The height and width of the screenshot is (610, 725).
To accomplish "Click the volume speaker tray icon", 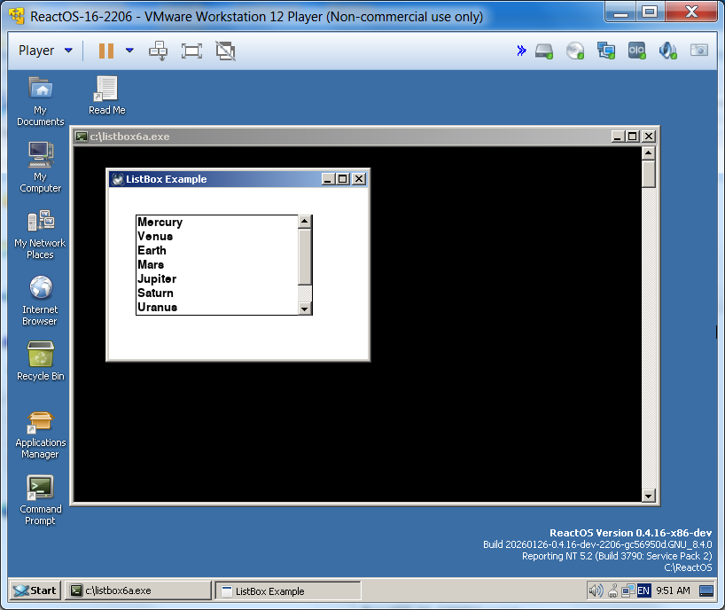I will tap(596, 590).
